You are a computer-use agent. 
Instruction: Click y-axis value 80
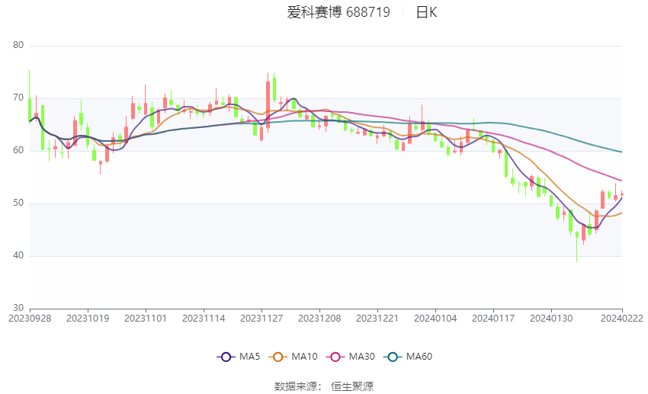pyautogui.click(x=18, y=45)
